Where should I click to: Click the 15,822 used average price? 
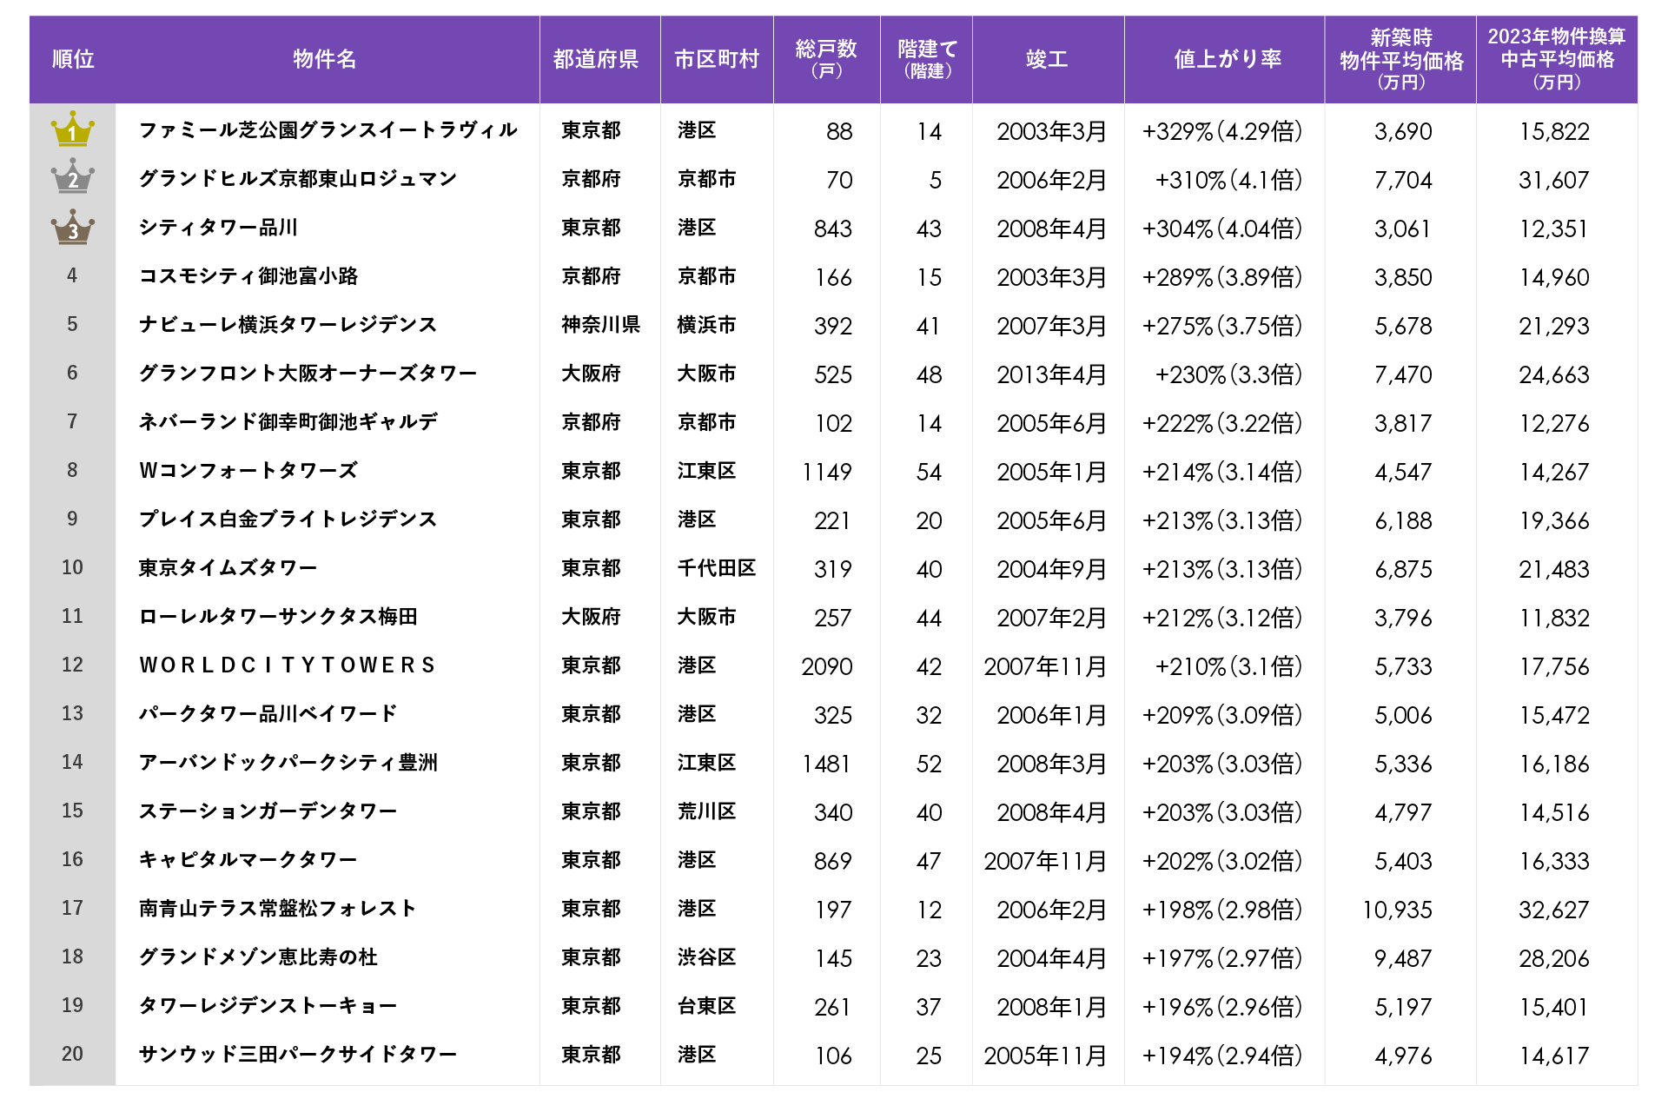[x=1554, y=131]
